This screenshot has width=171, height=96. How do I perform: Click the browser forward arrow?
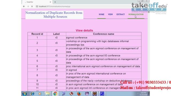[28, 6]
